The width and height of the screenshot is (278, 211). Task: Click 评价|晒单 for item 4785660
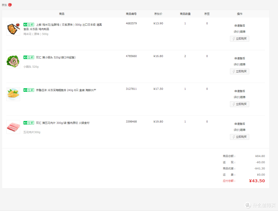240,65
